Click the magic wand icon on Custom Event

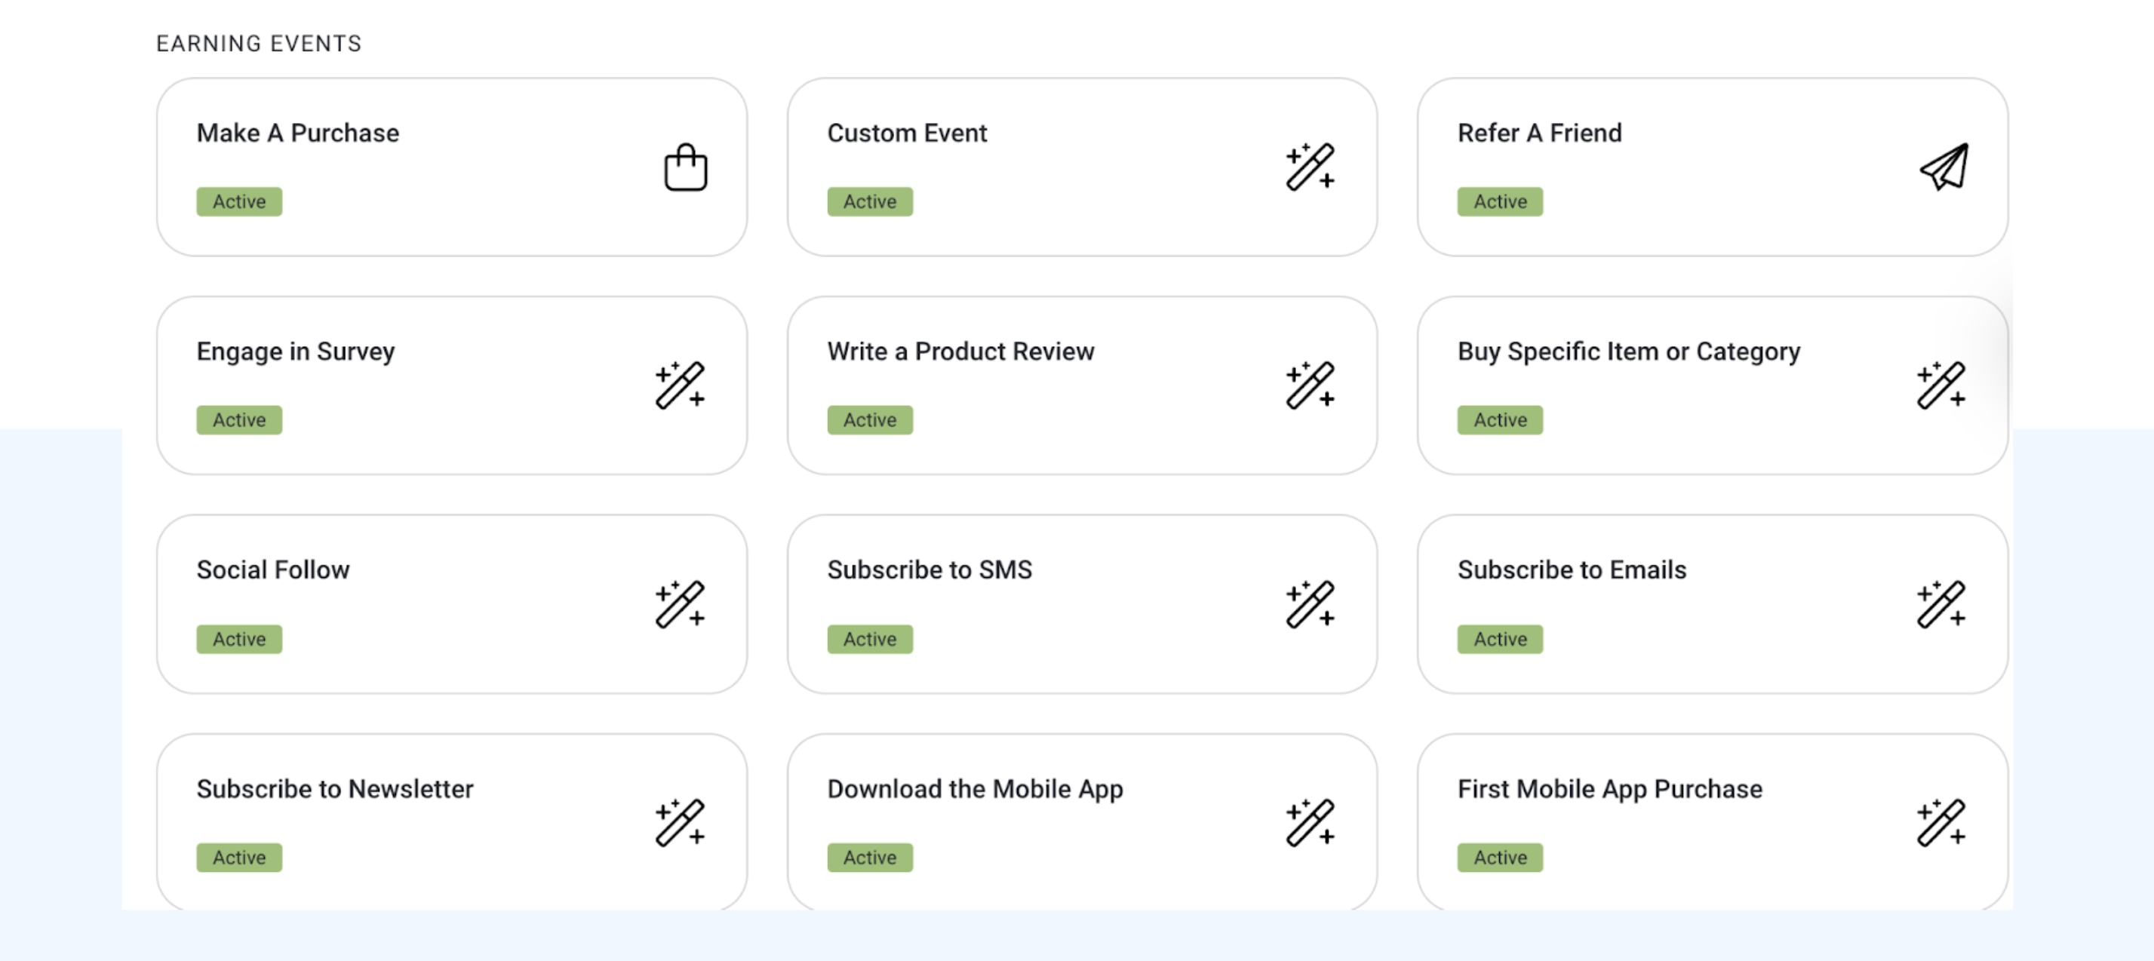point(1311,167)
